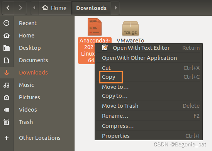This screenshot has height=151, width=212.
Task: Open Home label in the sidebar
Action: (27, 36)
